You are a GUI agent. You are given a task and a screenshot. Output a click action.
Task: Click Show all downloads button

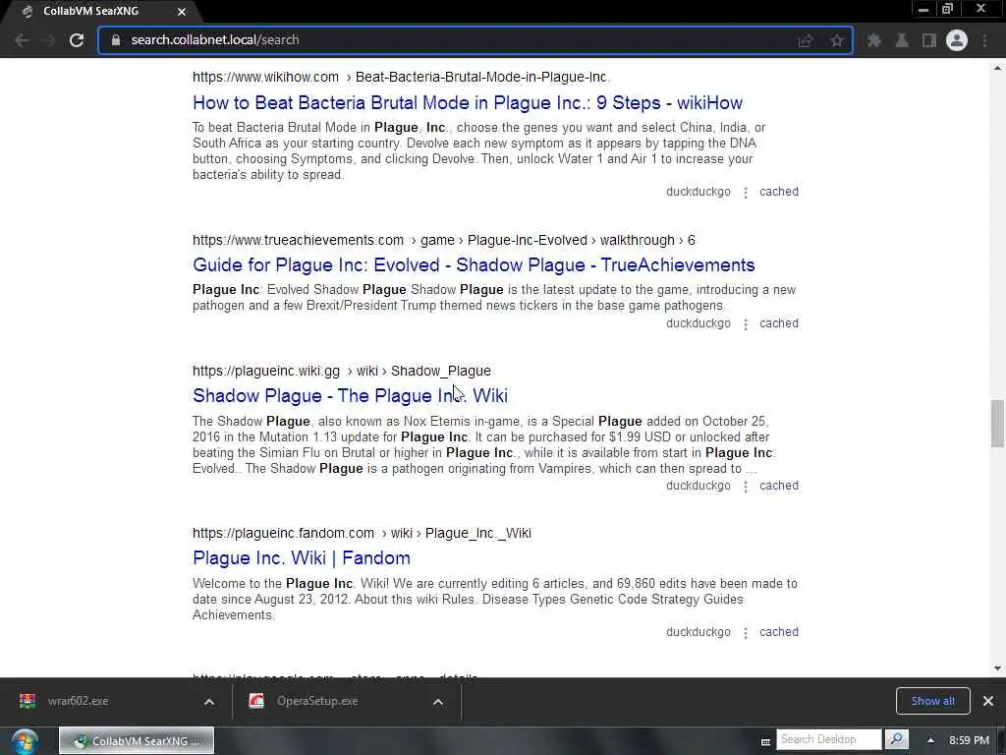[932, 701]
